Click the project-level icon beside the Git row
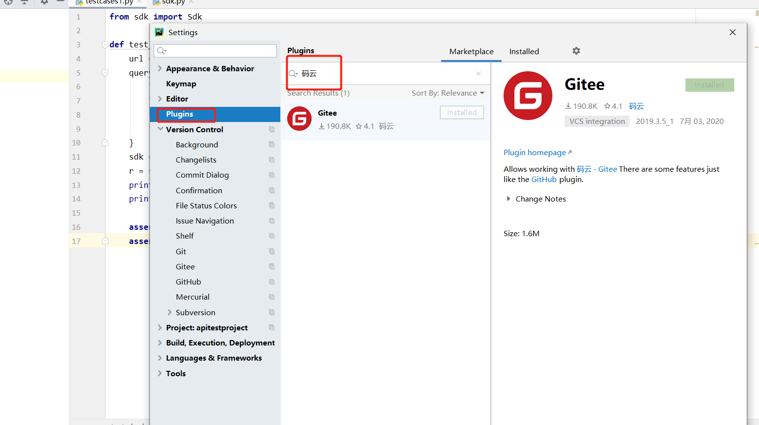The width and height of the screenshot is (759, 425). (x=272, y=251)
